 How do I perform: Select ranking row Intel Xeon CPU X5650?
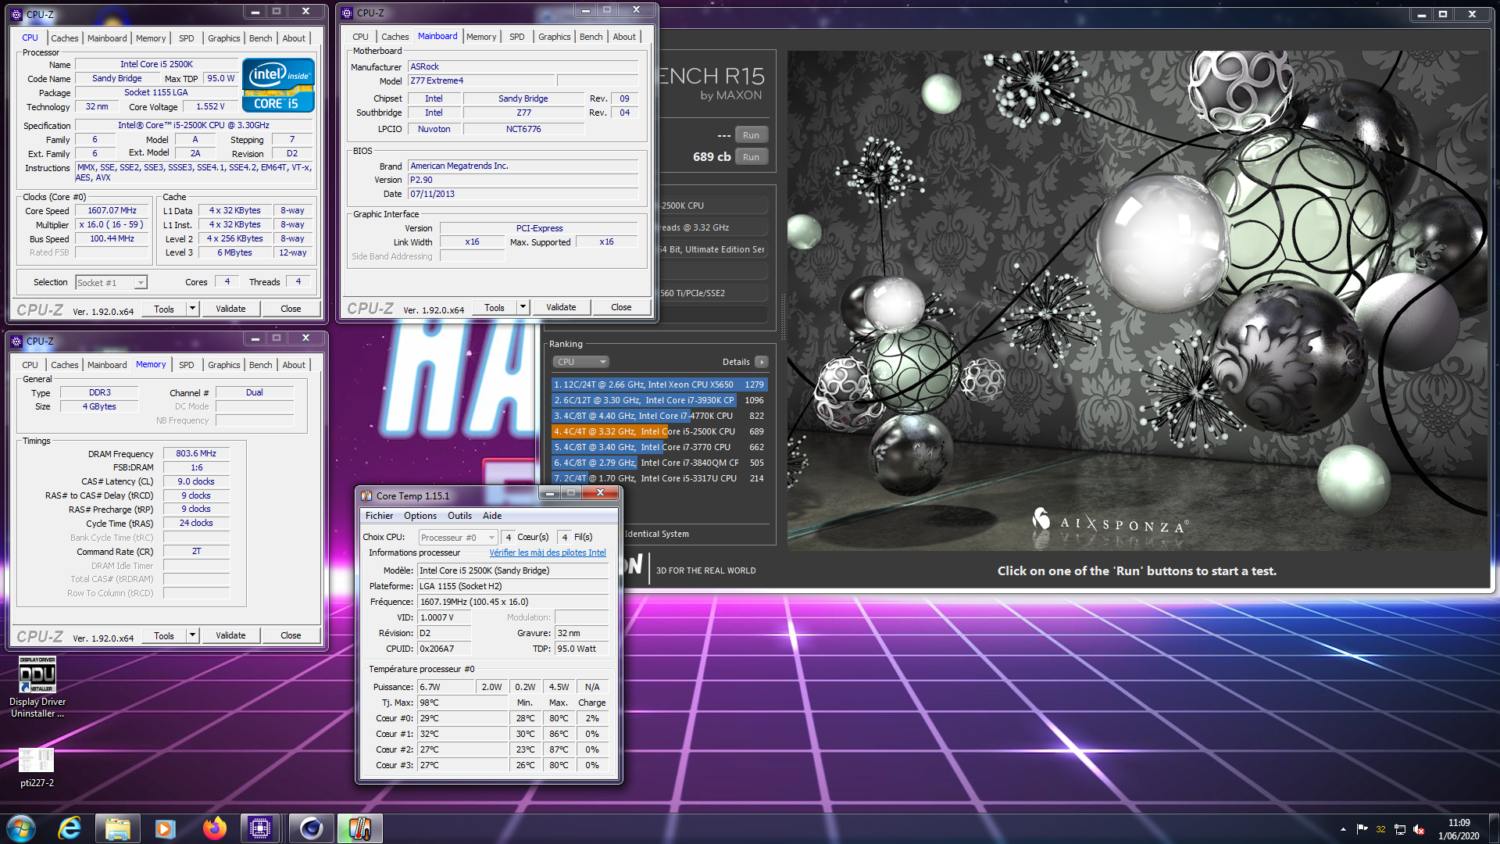tap(659, 384)
